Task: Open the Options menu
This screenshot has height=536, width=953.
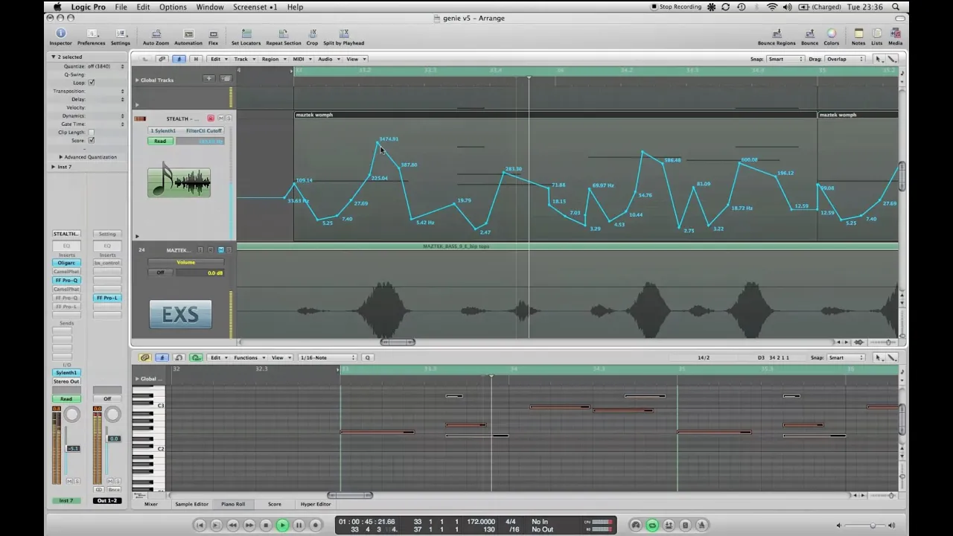Action: 173,7
